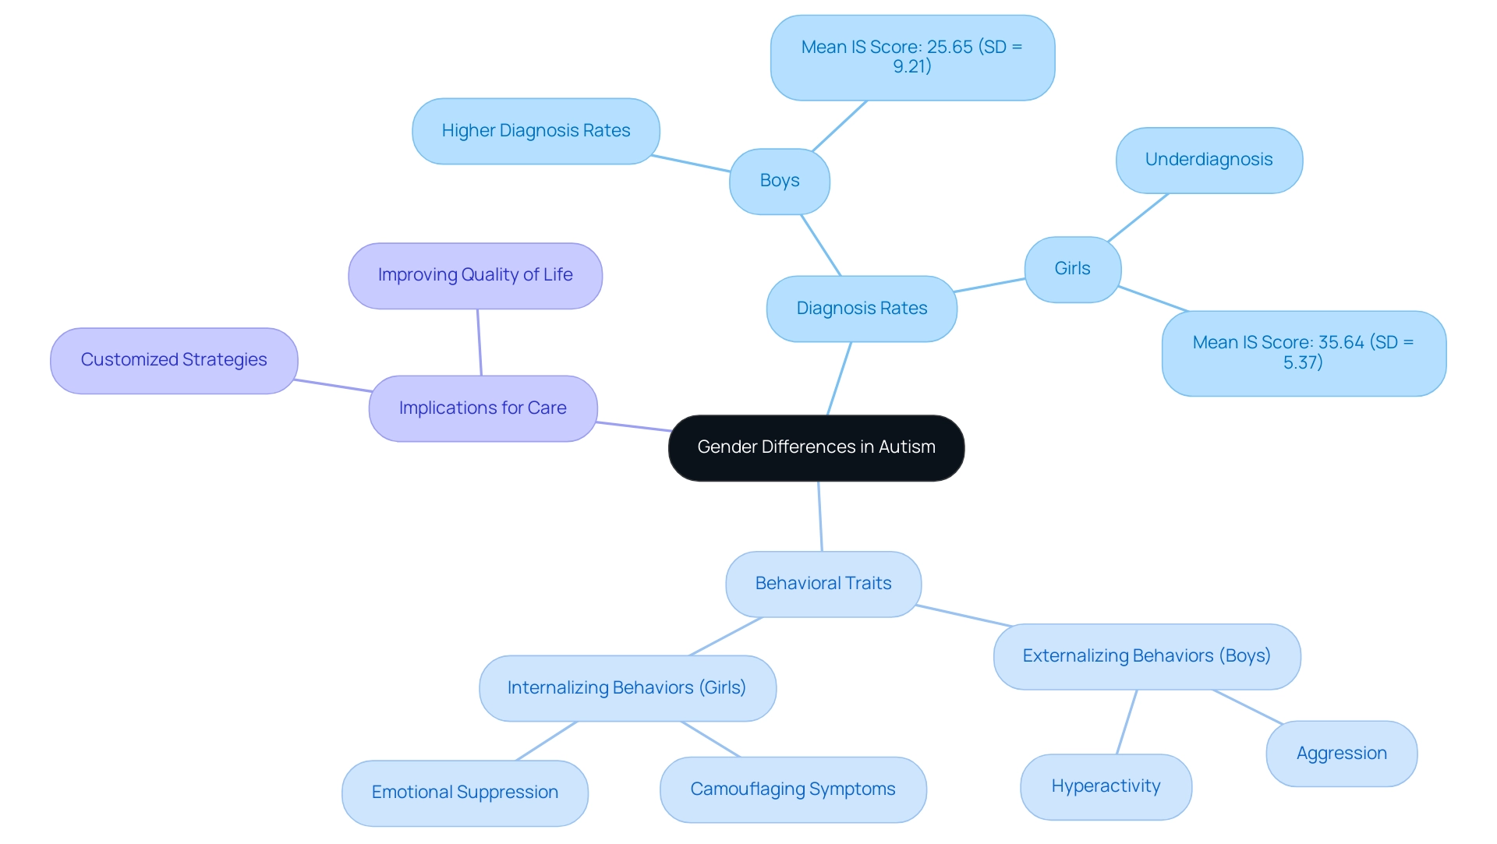Viewport: 1497px width, 844px height.
Task: Select the Hyperactivity node item
Action: pyautogui.click(x=1078, y=784)
